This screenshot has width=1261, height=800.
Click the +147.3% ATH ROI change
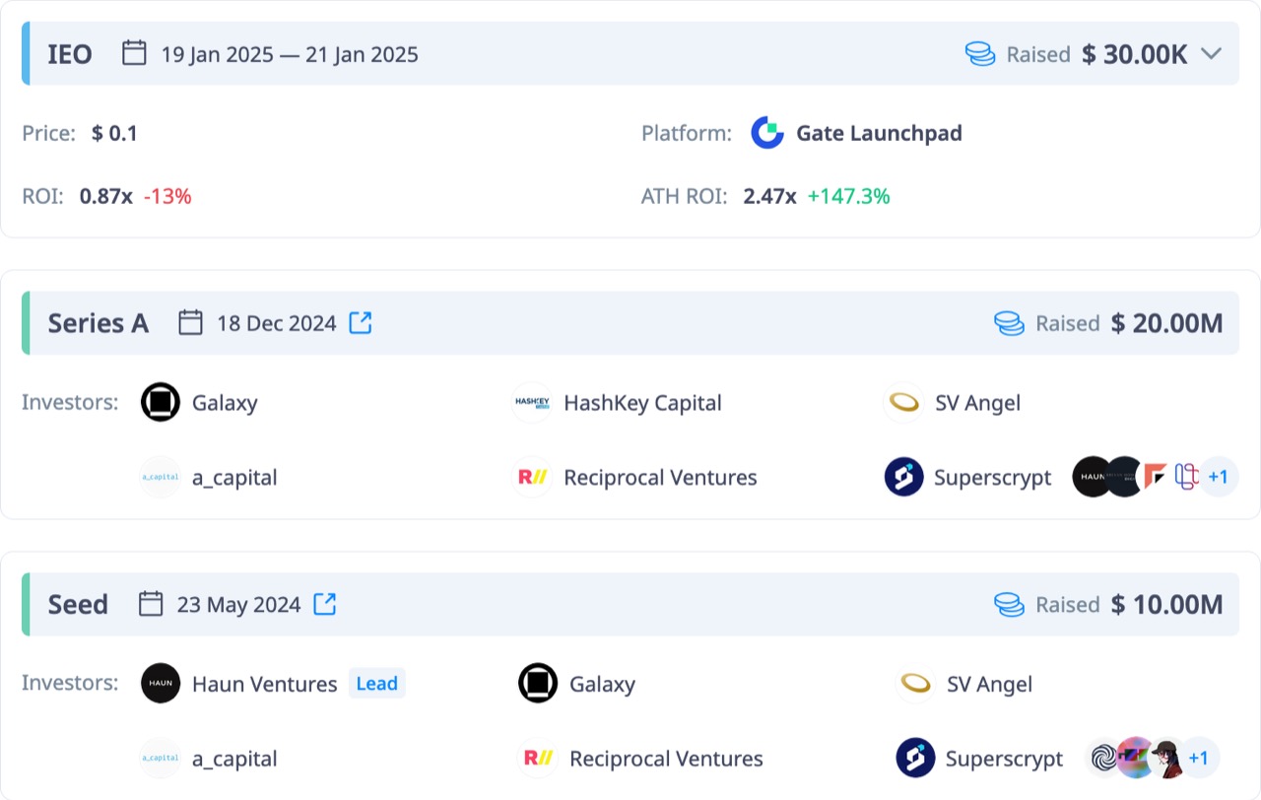click(x=849, y=196)
